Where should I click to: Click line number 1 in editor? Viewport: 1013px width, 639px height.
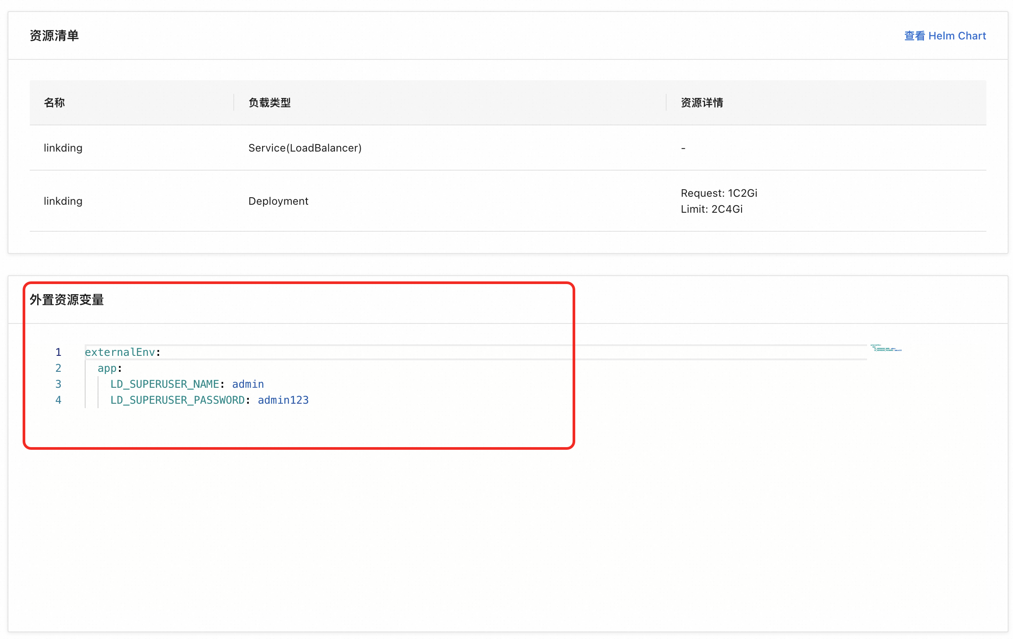coord(58,352)
